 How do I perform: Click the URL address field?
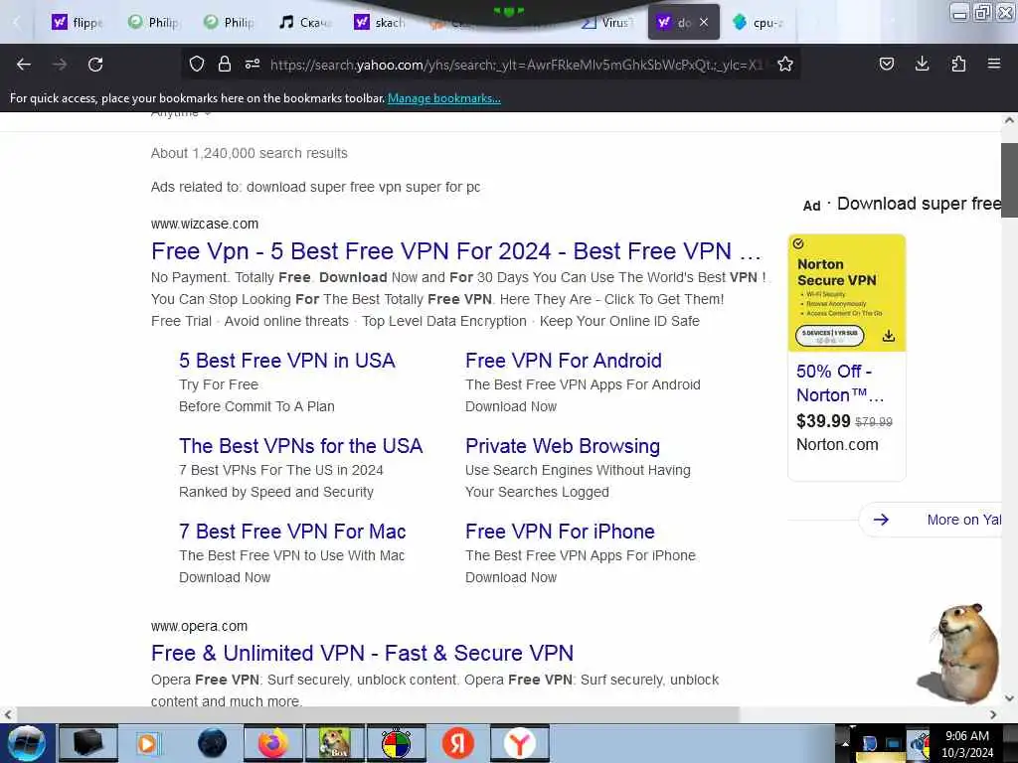pyautogui.click(x=516, y=65)
